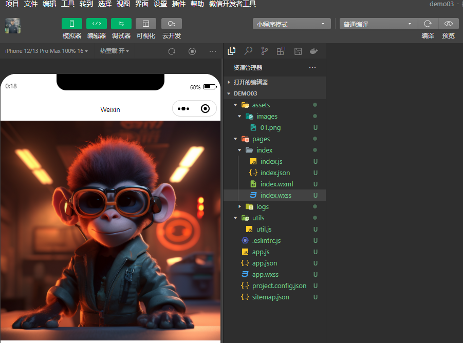Image resolution: width=463 pixels, height=343 pixels.
Task: Open 资源管理器 more actions ellipsis
Action: pos(312,67)
